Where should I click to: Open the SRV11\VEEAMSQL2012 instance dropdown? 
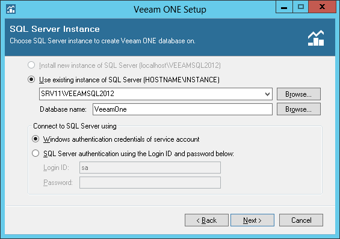coord(267,94)
